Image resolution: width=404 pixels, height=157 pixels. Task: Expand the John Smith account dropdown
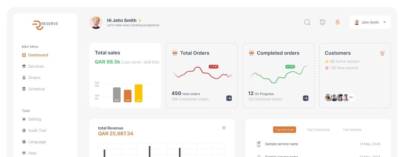coord(384,22)
